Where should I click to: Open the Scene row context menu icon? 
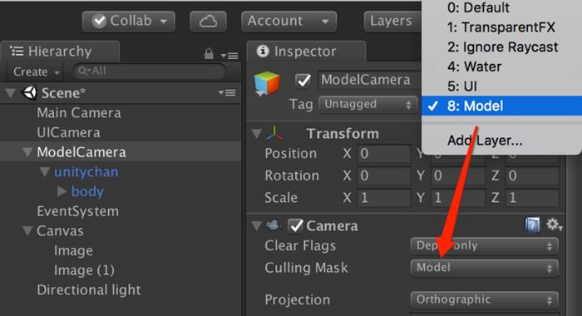pos(227,92)
